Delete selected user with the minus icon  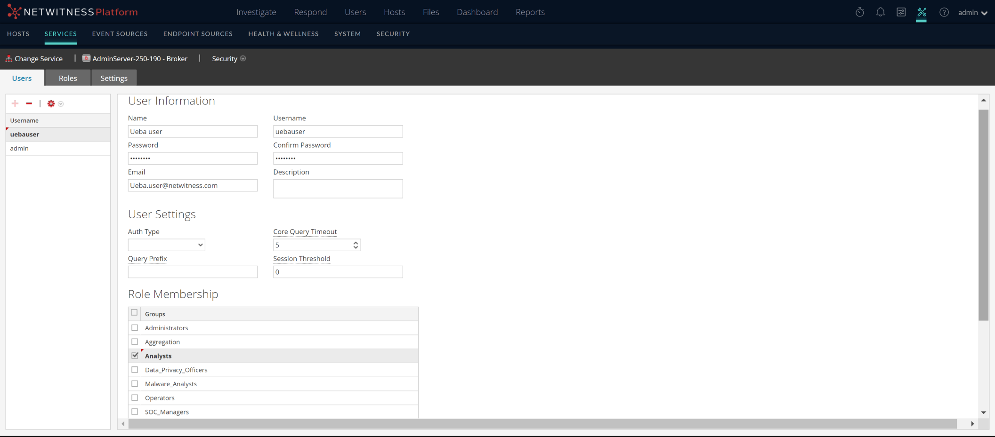point(29,103)
